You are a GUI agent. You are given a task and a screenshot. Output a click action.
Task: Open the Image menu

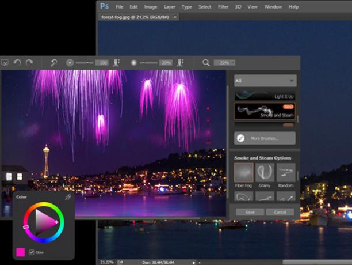click(x=151, y=7)
